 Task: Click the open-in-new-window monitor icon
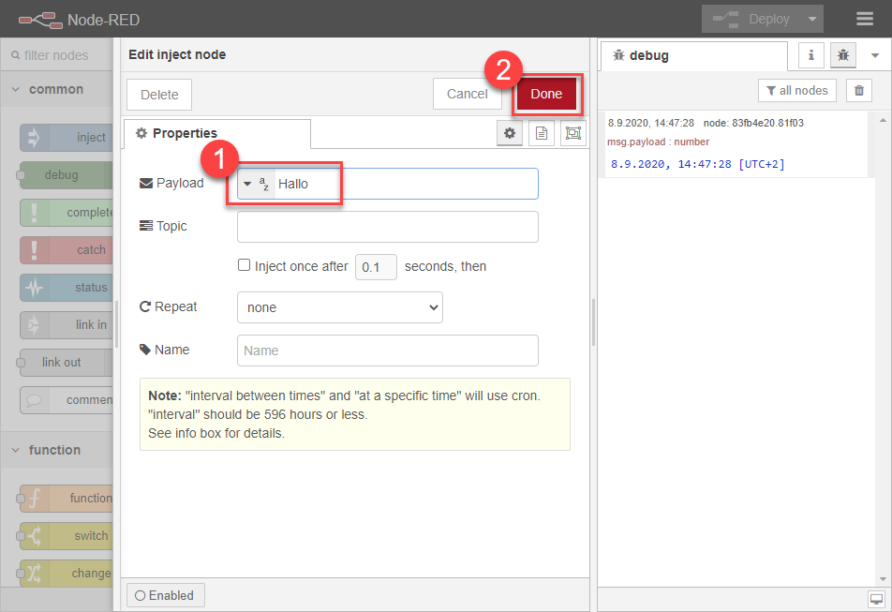pyautogui.click(x=876, y=599)
